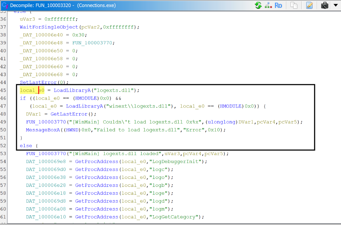Screen dimensions: 341x225
Task: Select the "logo" string
Action: point(158,177)
